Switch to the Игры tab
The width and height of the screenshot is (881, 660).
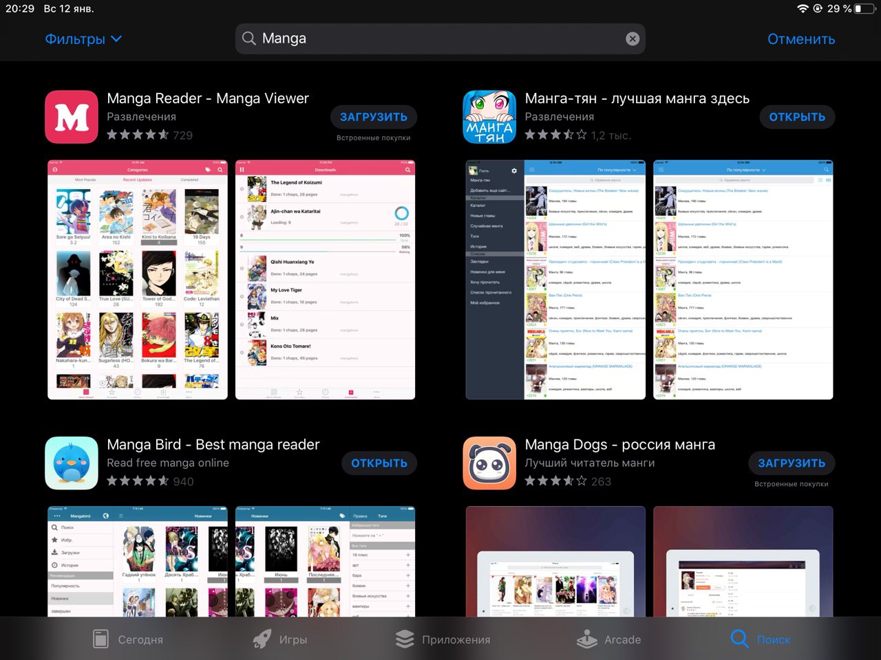coord(279,639)
